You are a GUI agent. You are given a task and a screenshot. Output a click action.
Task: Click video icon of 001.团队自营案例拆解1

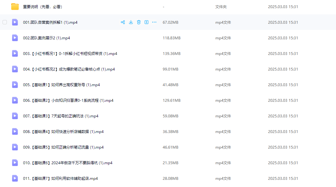click(x=15, y=22)
